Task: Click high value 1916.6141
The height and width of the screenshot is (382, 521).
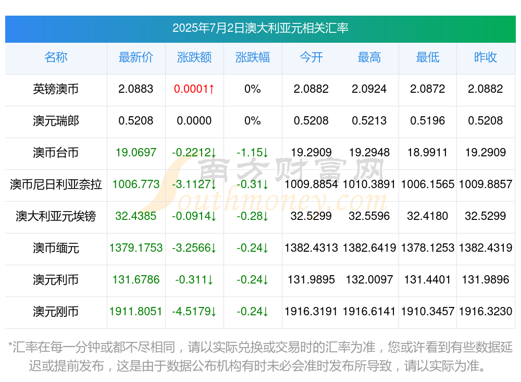Action: [x=369, y=312]
